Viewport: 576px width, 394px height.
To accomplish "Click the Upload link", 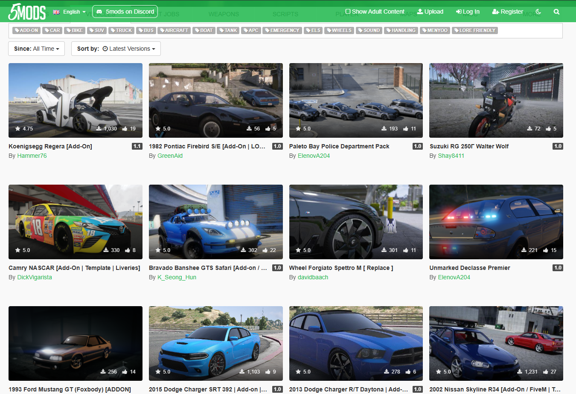I will [x=430, y=12].
